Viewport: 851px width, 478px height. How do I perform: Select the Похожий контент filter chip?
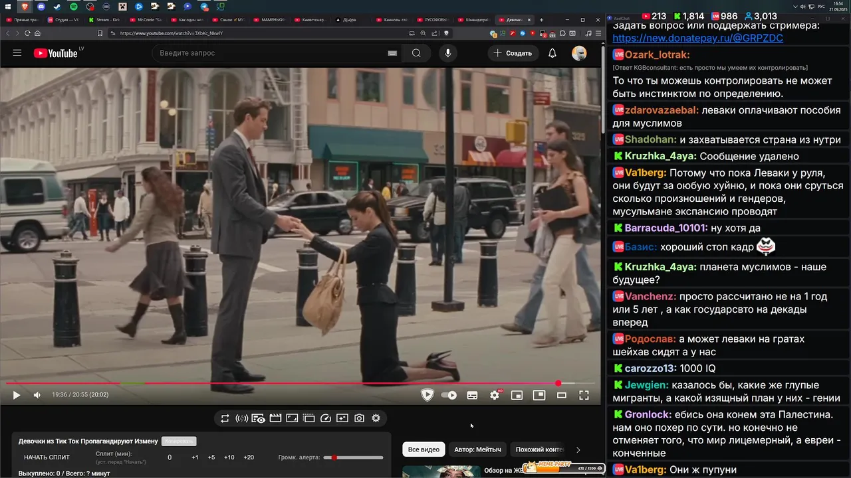(x=539, y=449)
